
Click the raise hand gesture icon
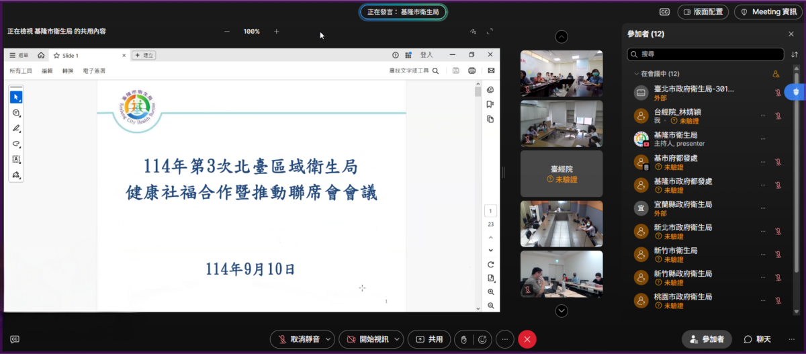coord(463,339)
